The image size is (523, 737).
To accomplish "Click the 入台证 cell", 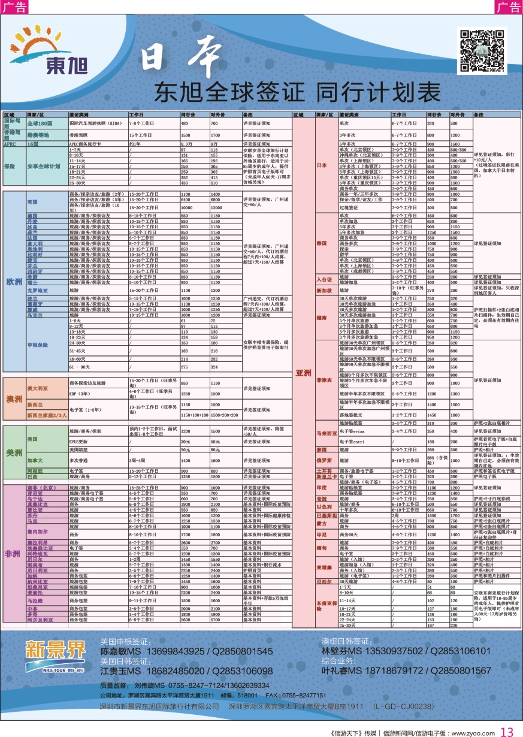I will point(327,279).
